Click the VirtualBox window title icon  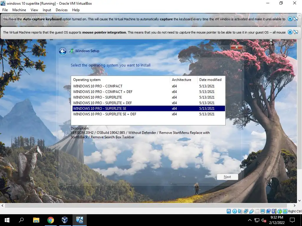click(3, 3)
